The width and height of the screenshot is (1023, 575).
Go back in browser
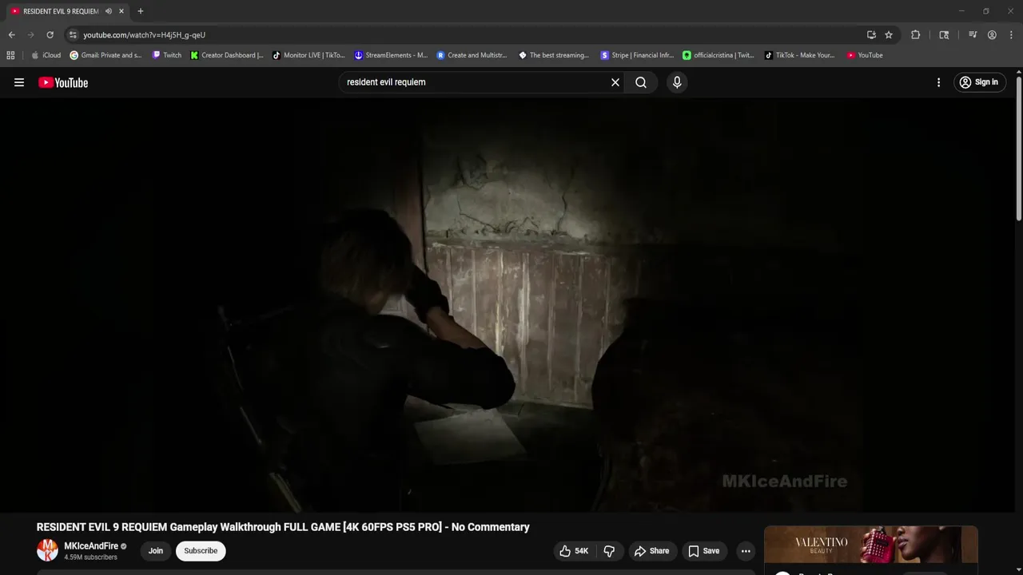point(11,35)
